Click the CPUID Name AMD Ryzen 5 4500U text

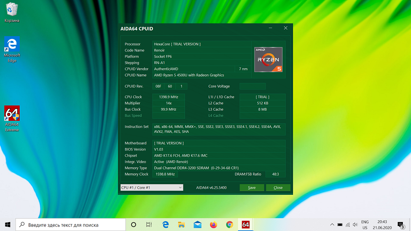189,75
